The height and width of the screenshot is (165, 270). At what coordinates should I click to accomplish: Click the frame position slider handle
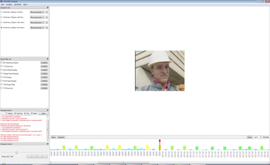coord(16,152)
